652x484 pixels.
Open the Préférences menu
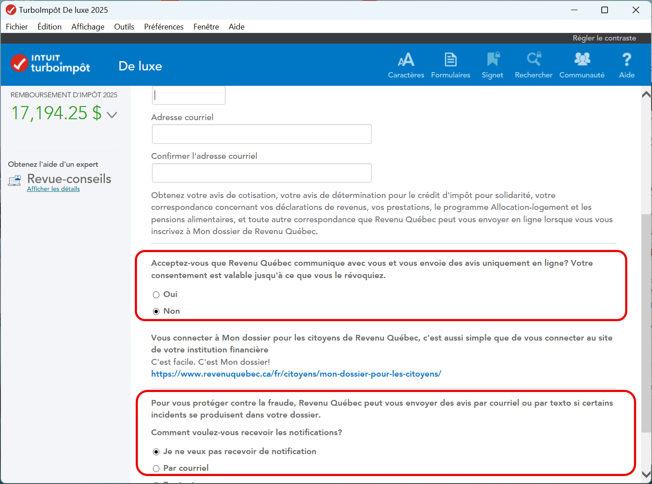(163, 27)
